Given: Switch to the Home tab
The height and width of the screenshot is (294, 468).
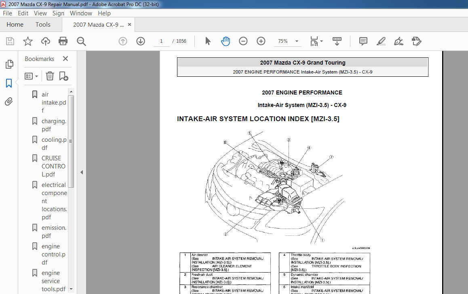Looking at the screenshot, I should tap(15, 25).
